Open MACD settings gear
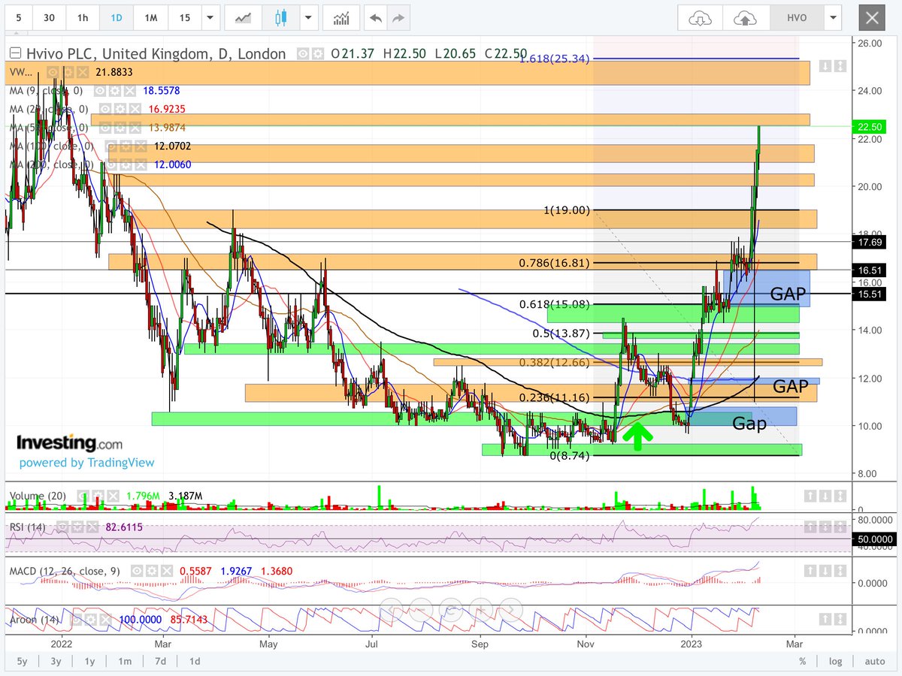The width and height of the screenshot is (902, 676). tap(152, 571)
